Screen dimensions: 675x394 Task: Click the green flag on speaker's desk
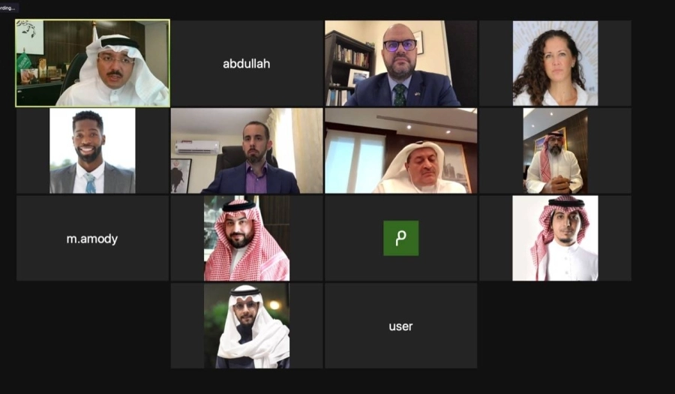24,63
